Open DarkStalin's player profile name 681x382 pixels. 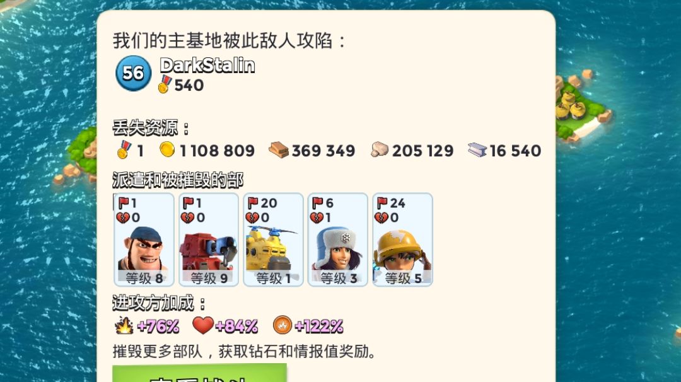coord(207,66)
